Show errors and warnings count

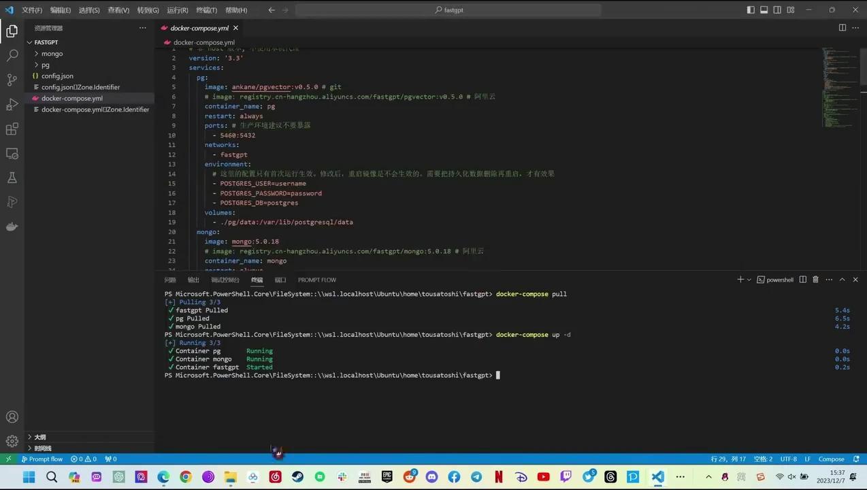(x=84, y=459)
